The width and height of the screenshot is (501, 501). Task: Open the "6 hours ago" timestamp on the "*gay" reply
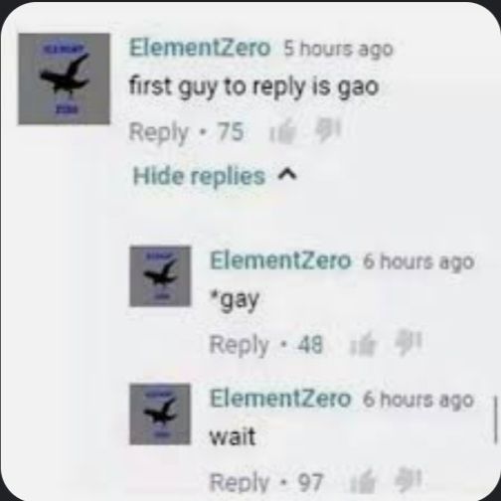pyautogui.click(x=418, y=262)
